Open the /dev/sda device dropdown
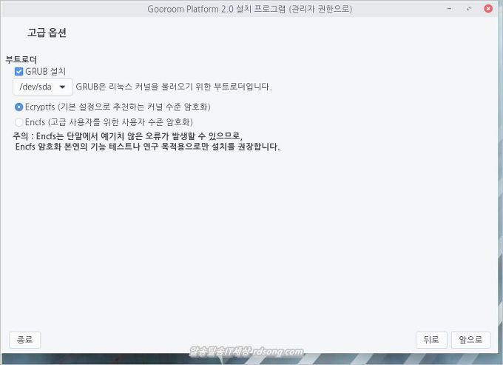The height and width of the screenshot is (365, 503). tap(42, 87)
